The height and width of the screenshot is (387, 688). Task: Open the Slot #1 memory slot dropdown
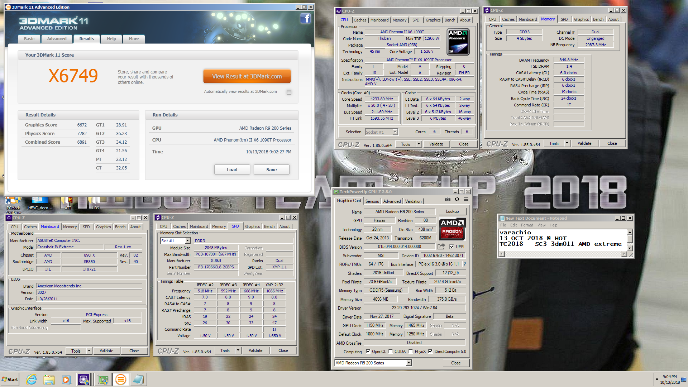coord(187,241)
